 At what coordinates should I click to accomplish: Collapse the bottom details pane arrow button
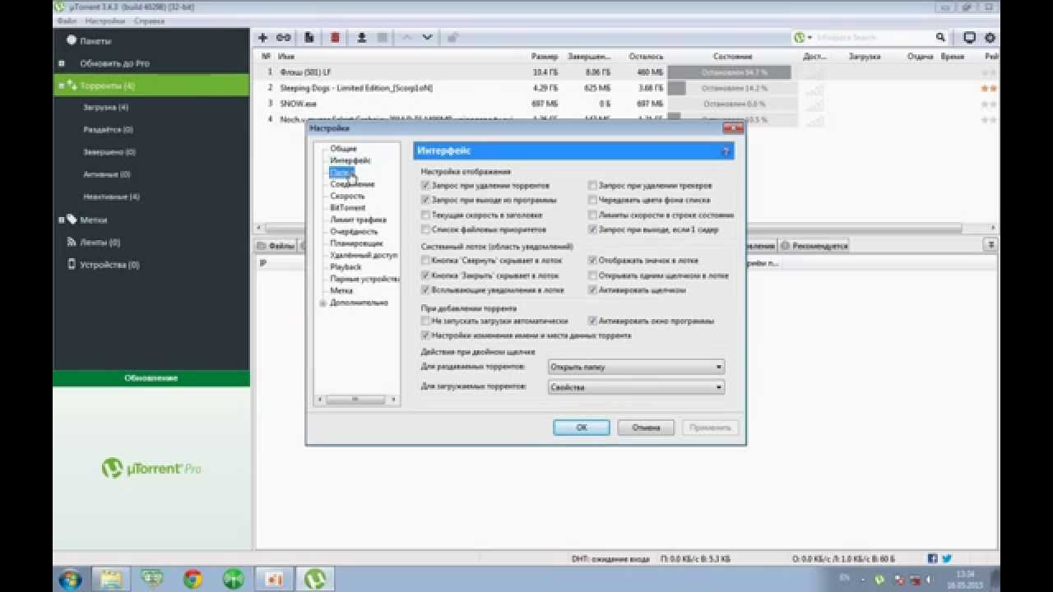click(991, 245)
